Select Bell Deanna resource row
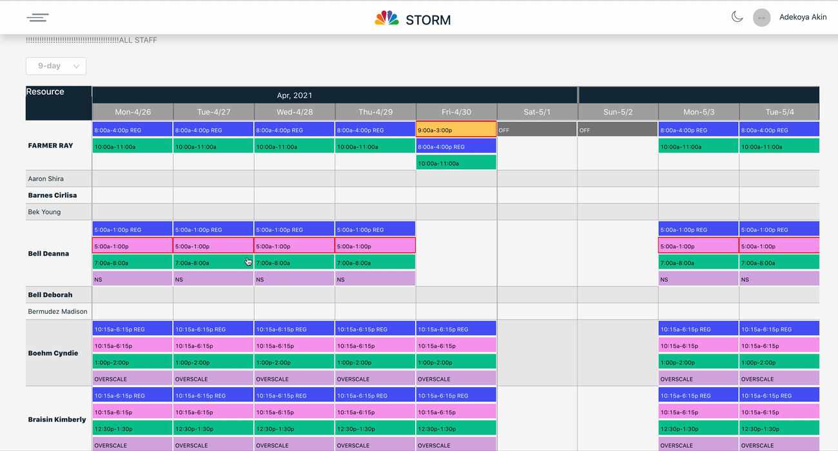This screenshot has width=838, height=451. 59,254
